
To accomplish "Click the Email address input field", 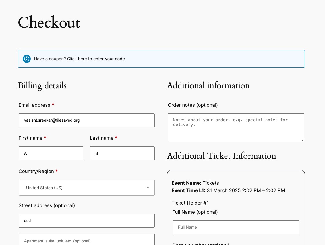I will (87, 120).
